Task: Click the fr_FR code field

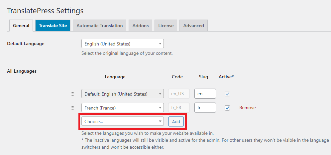Action: click(x=179, y=108)
